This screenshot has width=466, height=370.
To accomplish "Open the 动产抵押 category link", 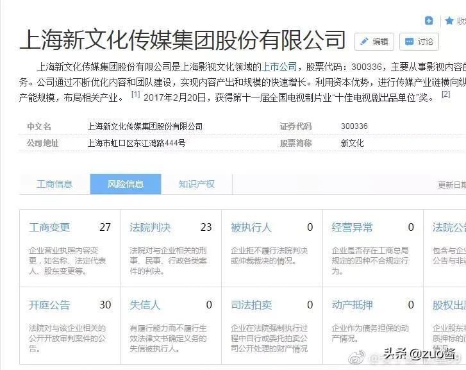I will (352, 305).
